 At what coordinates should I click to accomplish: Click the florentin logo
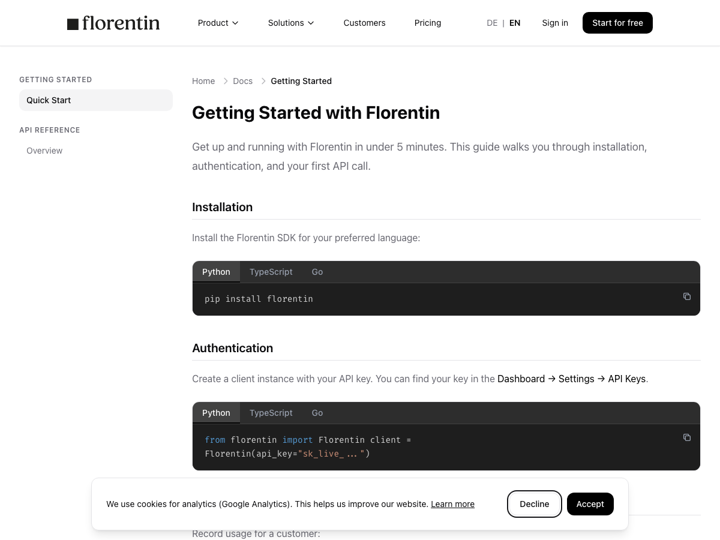click(113, 23)
